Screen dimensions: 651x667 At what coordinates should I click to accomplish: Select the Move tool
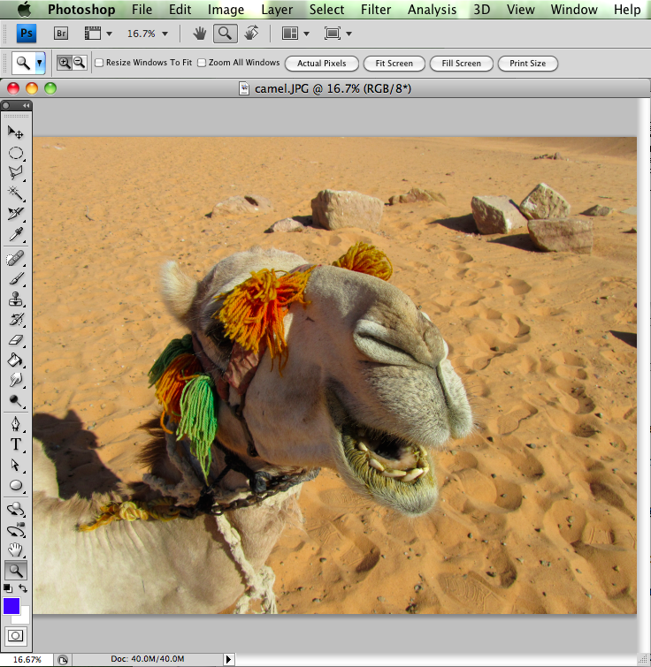point(16,133)
